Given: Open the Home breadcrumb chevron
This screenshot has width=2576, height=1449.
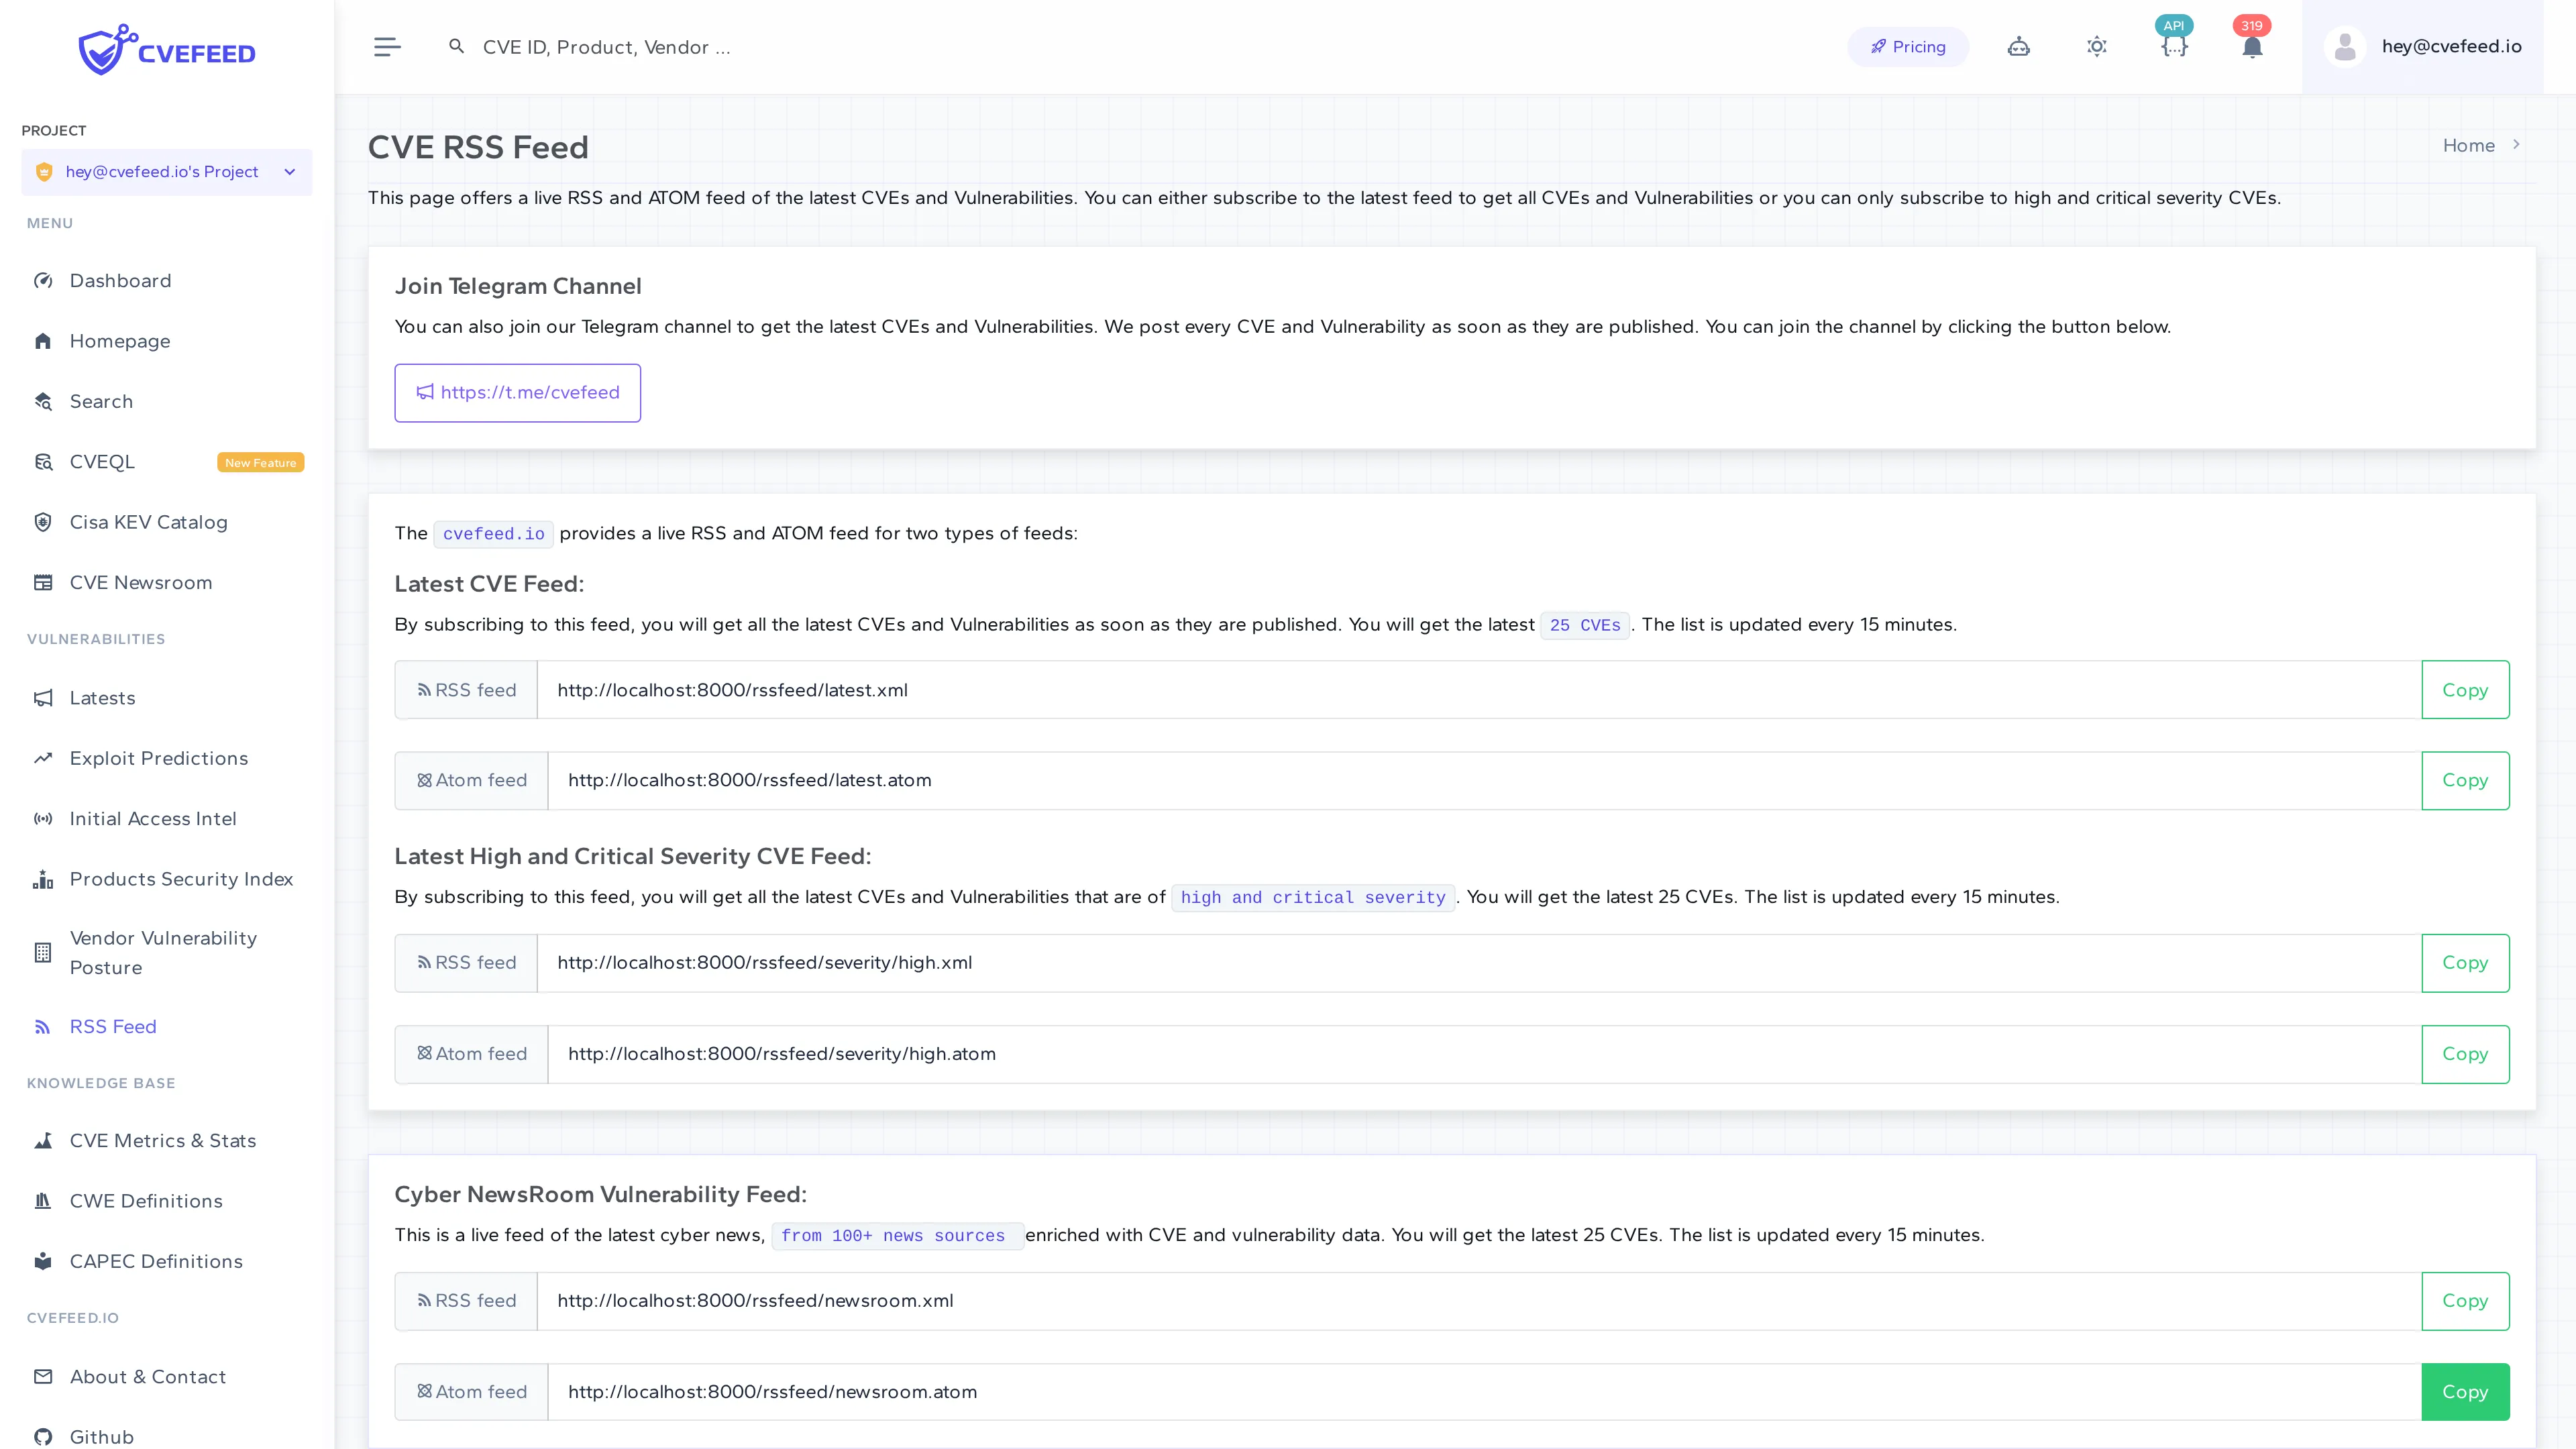Looking at the screenshot, I should (2518, 144).
